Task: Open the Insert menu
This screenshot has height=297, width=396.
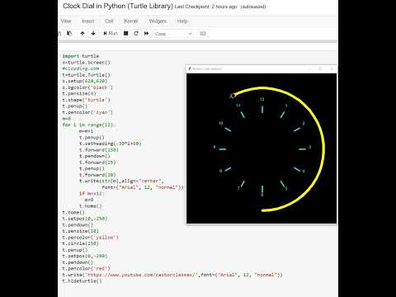Action: 88,21
